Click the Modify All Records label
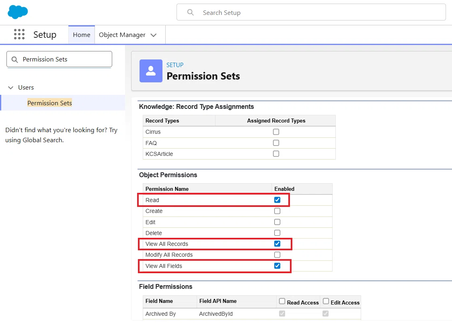Viewport: 452px width, 325px height. coord(169,255)
